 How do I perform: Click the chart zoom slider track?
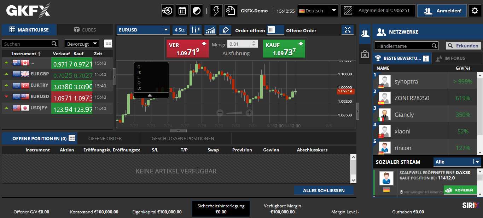234,113
